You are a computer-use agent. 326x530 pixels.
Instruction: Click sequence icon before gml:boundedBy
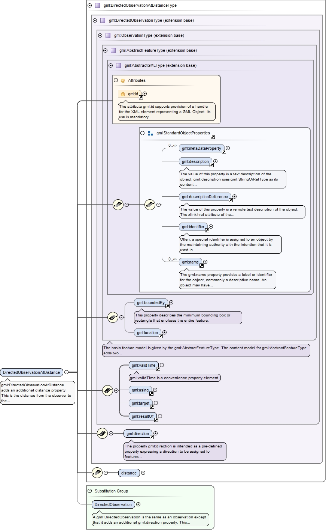113,317
